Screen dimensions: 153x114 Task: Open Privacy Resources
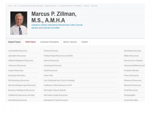pyautogui.click(x=131, y=75)
